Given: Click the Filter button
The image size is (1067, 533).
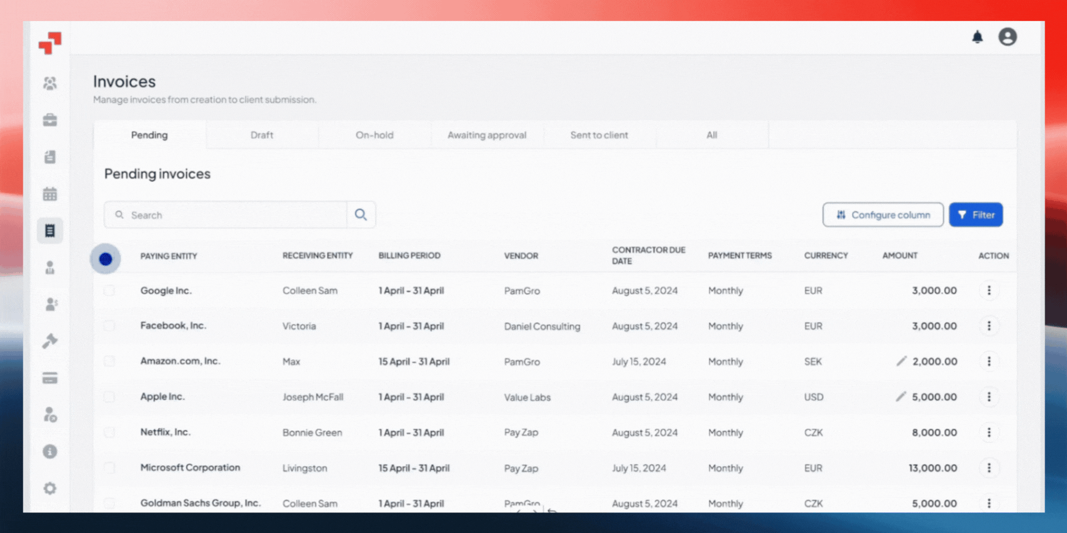Looking at the screenshot, I should 976,215.
